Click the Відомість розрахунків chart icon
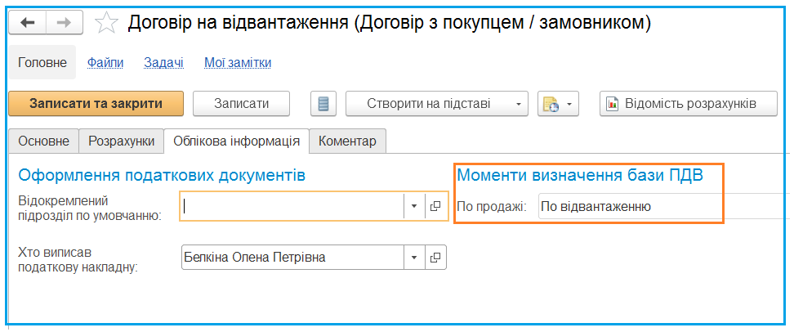 pos(613,104)
